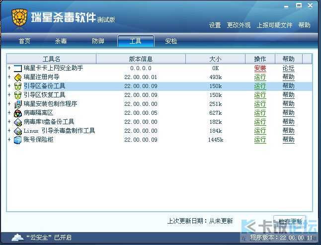Expand the 引导区恢复工具 row
The height and width of the screenshot is (245, 321).
[x=9, y=95]
